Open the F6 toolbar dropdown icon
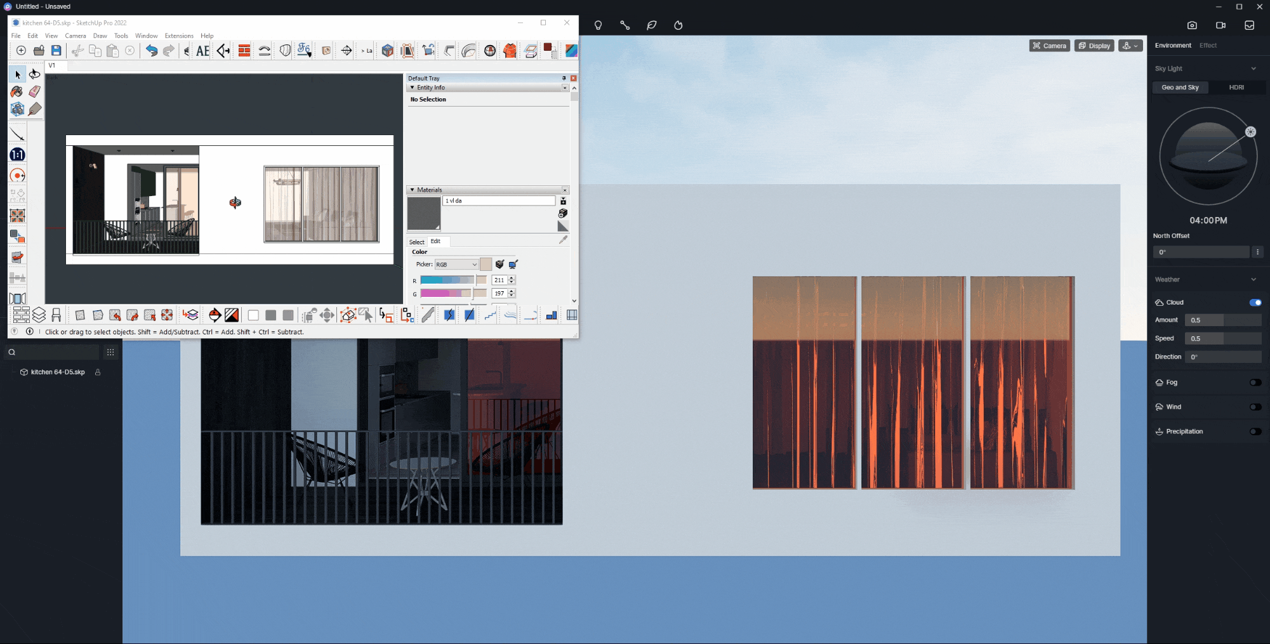The width and height of the screenshot is (1270, 644). pos(304,51)
